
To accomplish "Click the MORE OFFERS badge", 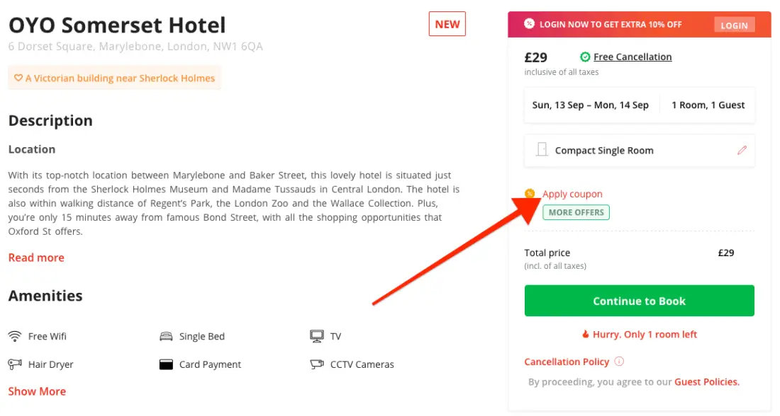I will 576,212.
